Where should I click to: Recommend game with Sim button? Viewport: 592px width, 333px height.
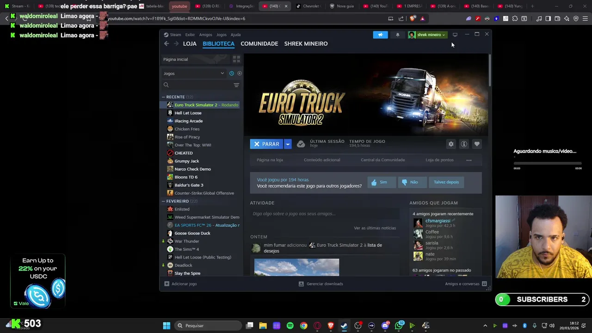click(382, 182)
